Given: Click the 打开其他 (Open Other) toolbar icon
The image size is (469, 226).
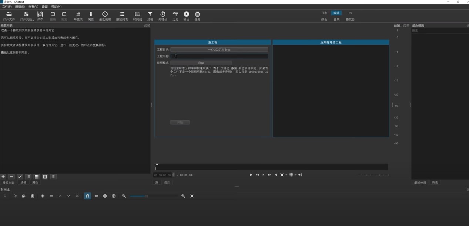Looking at the screenshot, I should 26,16.
